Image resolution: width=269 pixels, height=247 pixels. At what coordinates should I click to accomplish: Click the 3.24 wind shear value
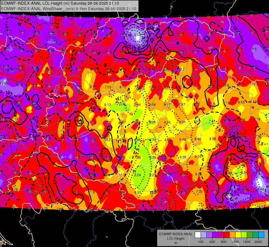[x=138, y=175]
